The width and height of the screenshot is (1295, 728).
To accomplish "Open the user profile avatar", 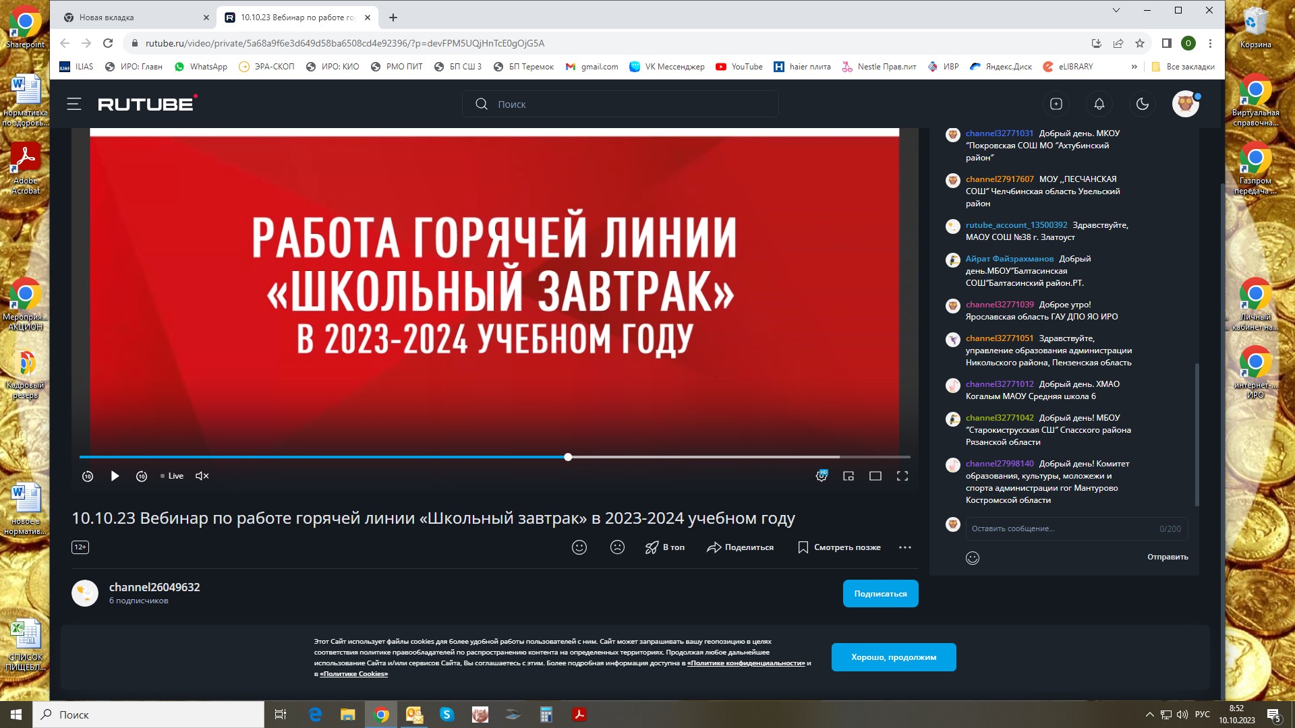I will [1185, 104].
